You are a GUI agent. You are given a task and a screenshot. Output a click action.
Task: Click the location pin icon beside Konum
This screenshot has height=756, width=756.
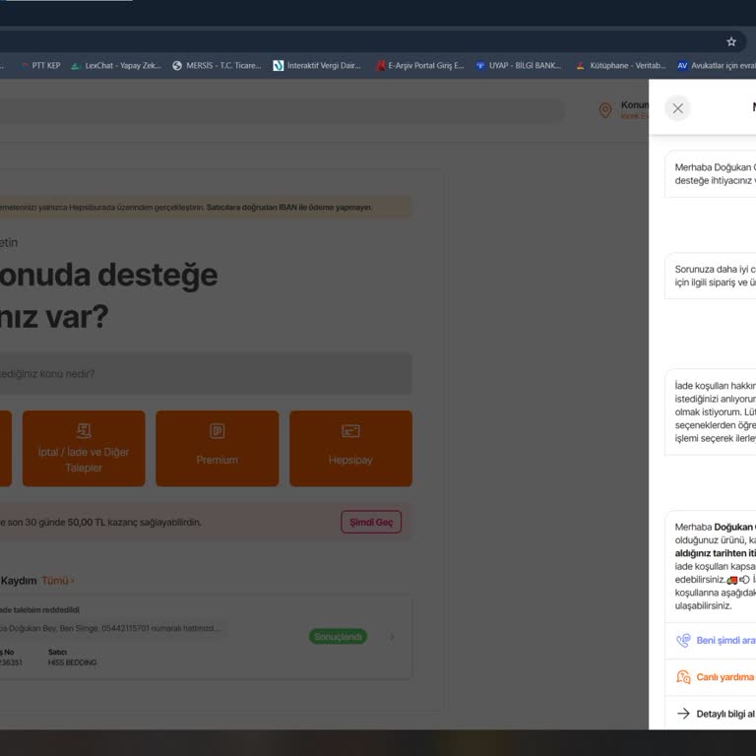[x=605, y=110]
